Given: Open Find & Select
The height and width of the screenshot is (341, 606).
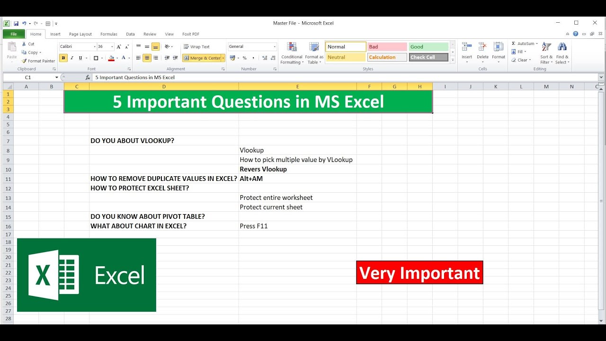Looking at the screenshot, I should [x=562, y=53].
